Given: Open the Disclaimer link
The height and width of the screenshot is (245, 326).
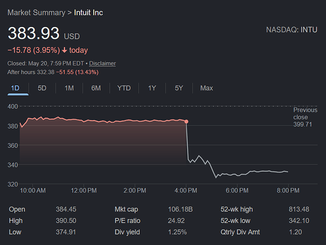Looking at the screenshot, I should coord(102,64).
